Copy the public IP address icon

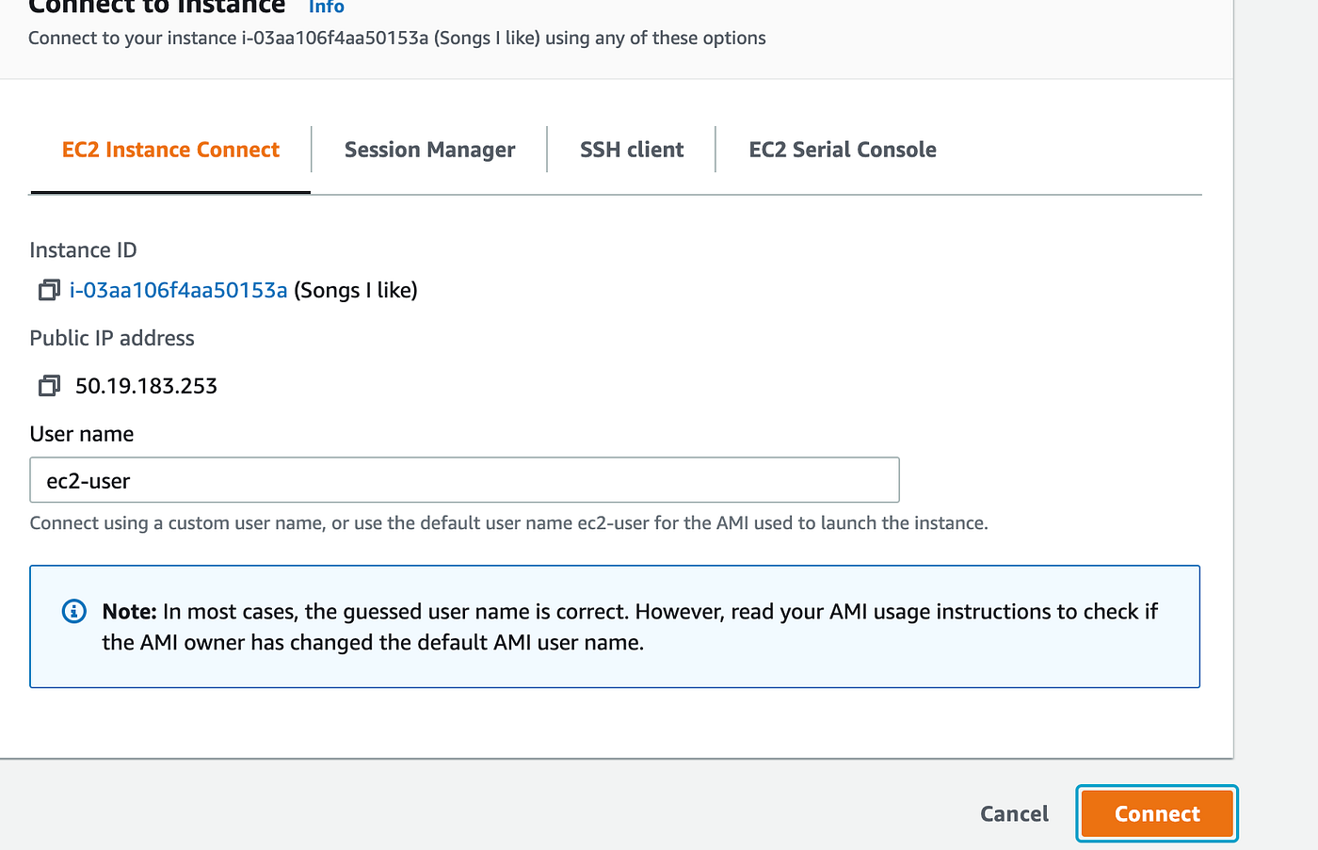49,386
